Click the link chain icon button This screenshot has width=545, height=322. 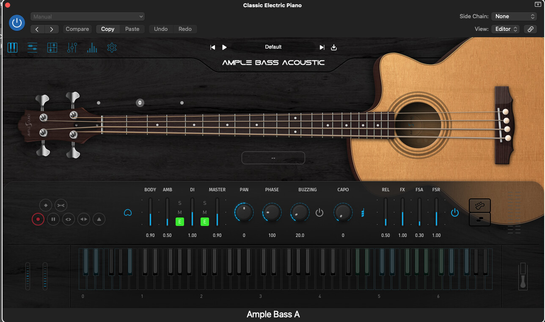(x=530, y=29)
